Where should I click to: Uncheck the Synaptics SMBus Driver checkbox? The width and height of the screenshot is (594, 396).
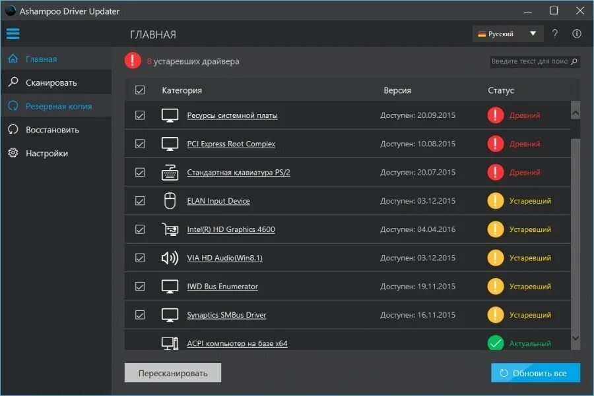pos(140,315)
